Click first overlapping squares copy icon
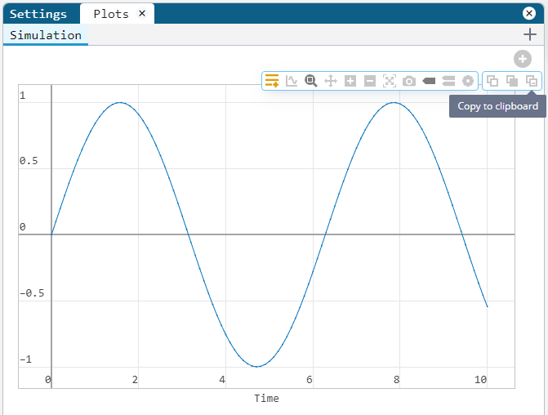Image resolution: width=548 pixels, height=415 pixels. point(492,81)
